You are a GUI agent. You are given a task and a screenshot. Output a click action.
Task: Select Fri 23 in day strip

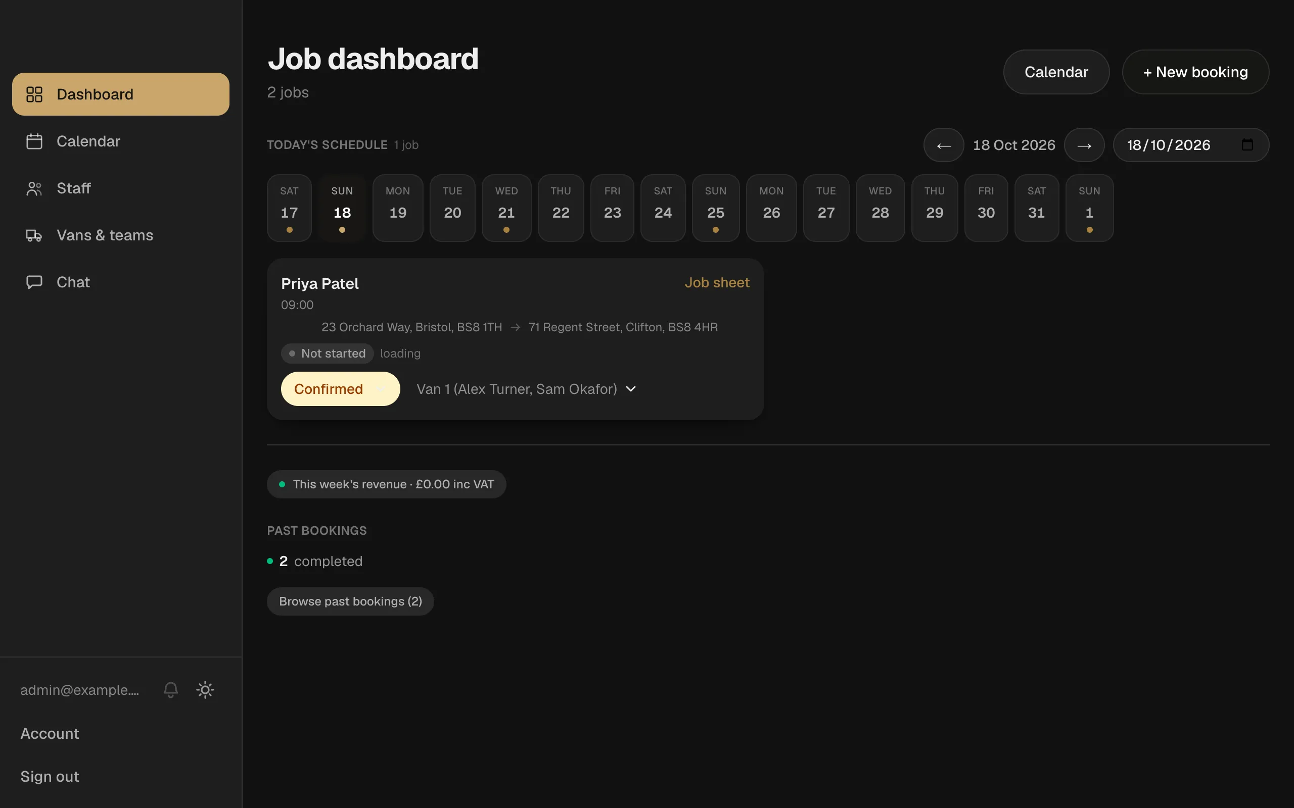(x=612, y=208)
